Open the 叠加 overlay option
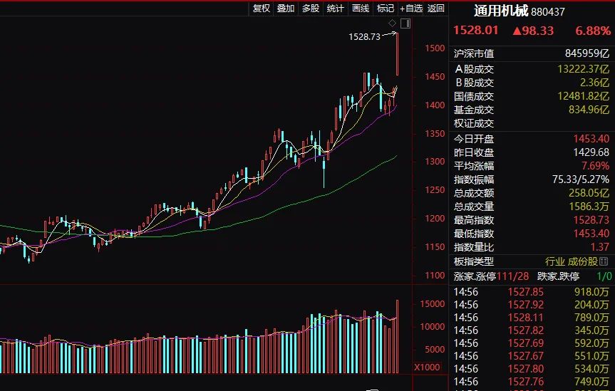 (285, 8)
